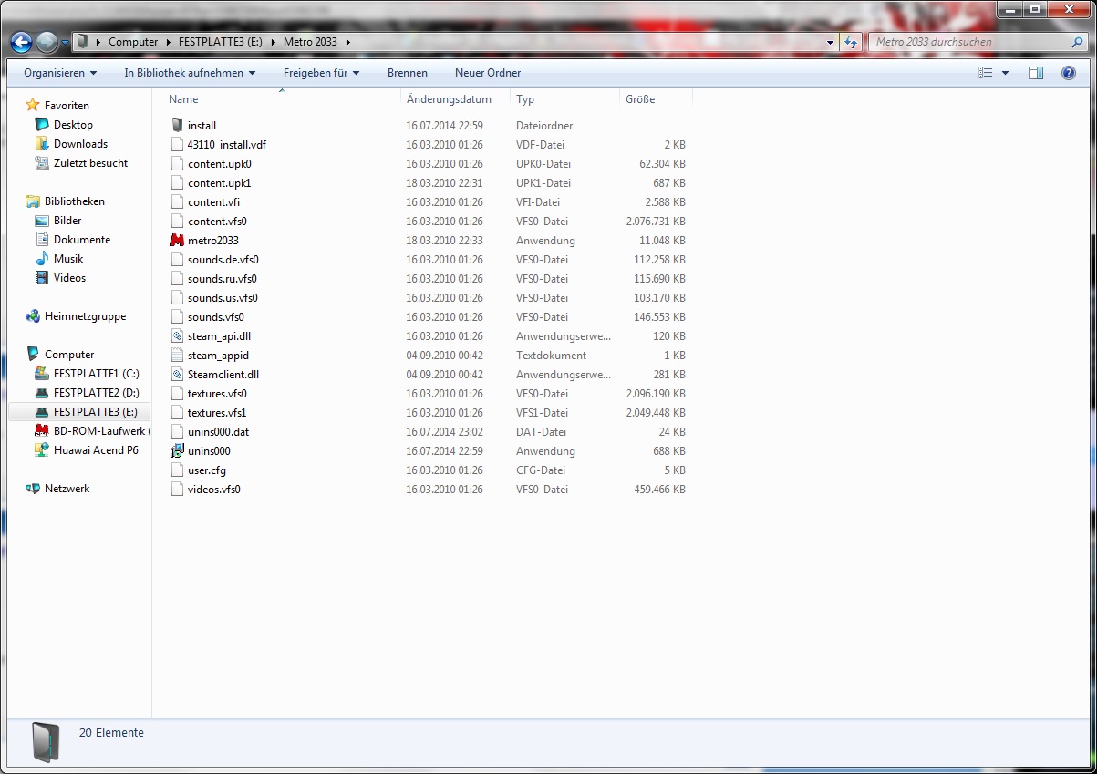
Task: Click the FESTPLATTE3 (E:) breadcrumb segment
Action: pyautogui.click(x=221, y=42)
